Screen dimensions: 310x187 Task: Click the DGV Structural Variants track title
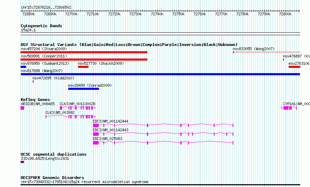pos(129,45)
